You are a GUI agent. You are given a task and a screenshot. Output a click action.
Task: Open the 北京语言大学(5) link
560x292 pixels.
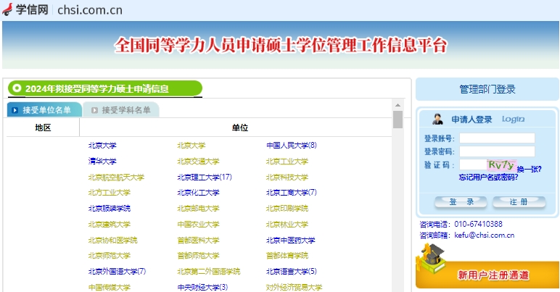[292, 271]
